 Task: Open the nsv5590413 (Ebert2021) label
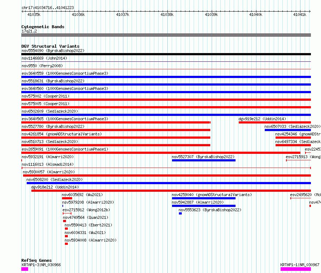88,225
